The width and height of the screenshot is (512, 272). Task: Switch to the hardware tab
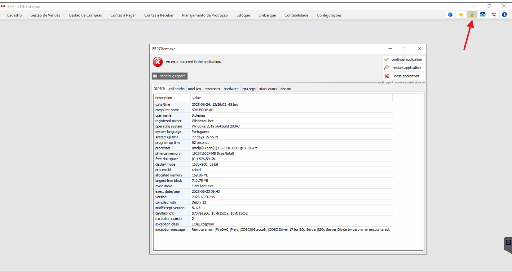pos(231,89)
